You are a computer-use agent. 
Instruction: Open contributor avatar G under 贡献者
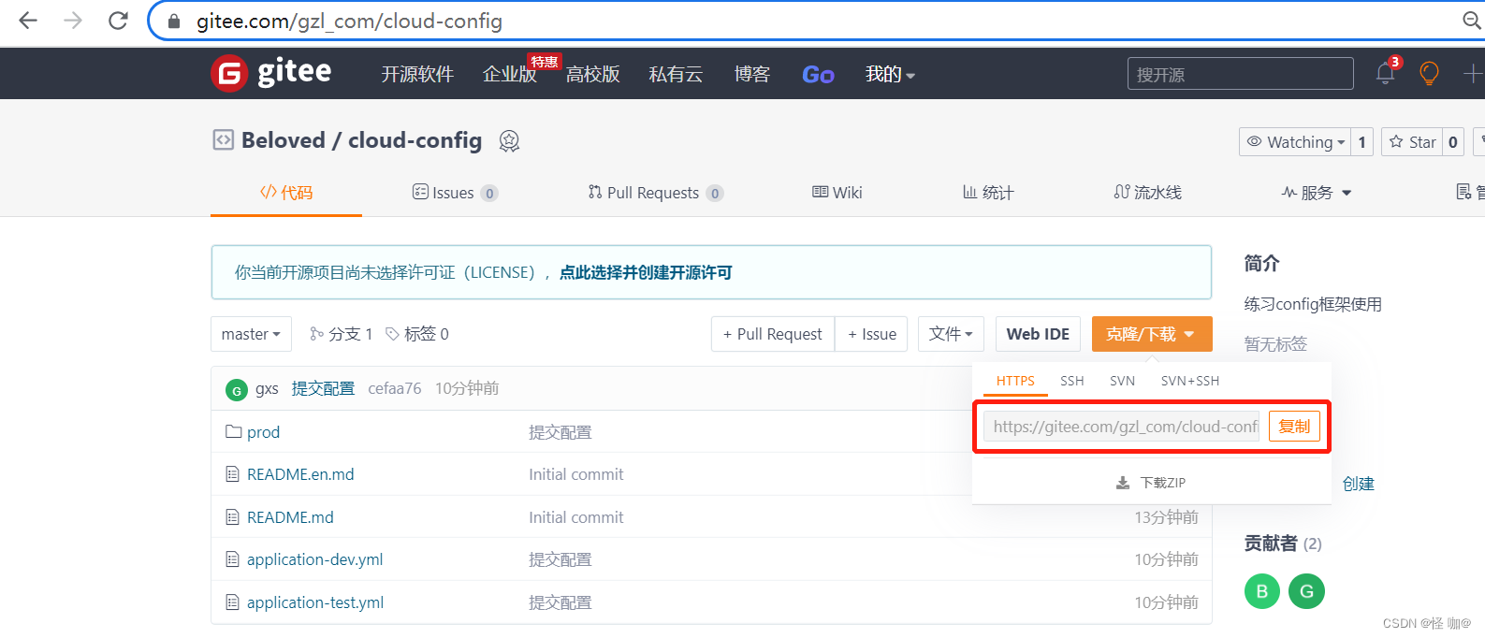[x=1306, y=591]
